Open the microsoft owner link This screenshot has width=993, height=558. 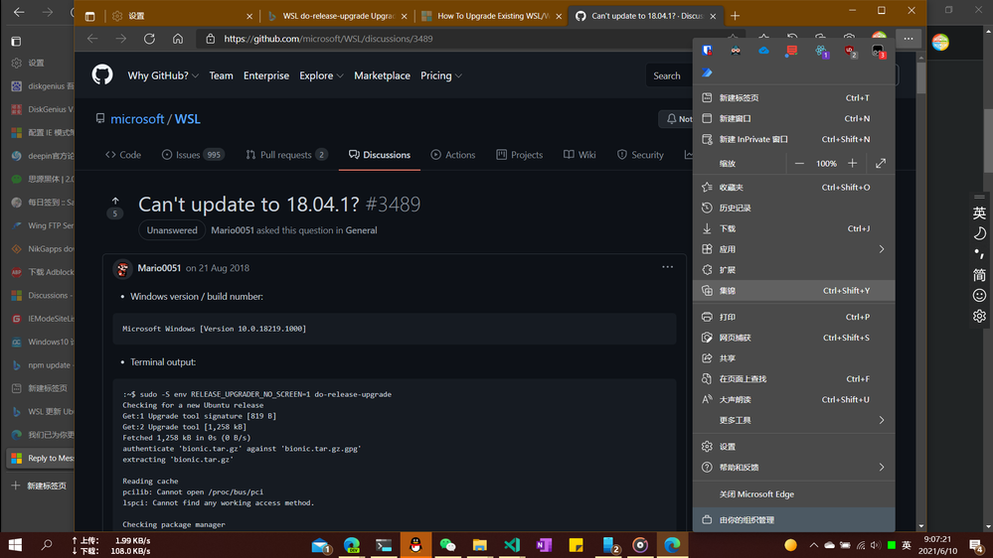click(x=137, y=119)
